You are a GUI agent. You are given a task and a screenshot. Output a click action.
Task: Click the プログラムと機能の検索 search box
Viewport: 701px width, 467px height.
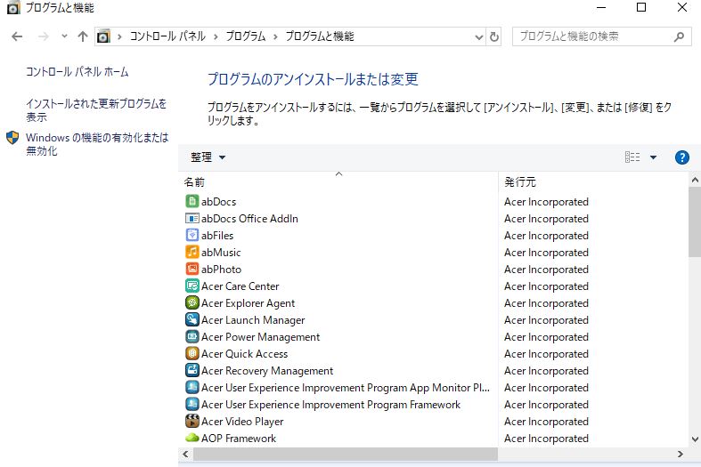[592, 36]
